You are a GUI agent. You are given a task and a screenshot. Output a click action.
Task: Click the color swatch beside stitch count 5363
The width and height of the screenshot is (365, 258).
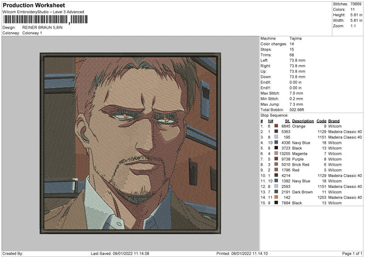tap(276, 132)
